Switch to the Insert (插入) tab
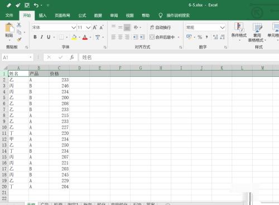The width and height of the screenshot is (279, 205). coord(42,16)
